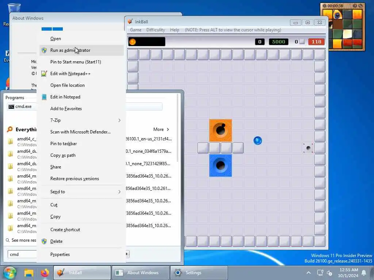This screenshot has height=280, width=374.
Task: Switch to InkBall taskbar button
Action: pos(82,273)
